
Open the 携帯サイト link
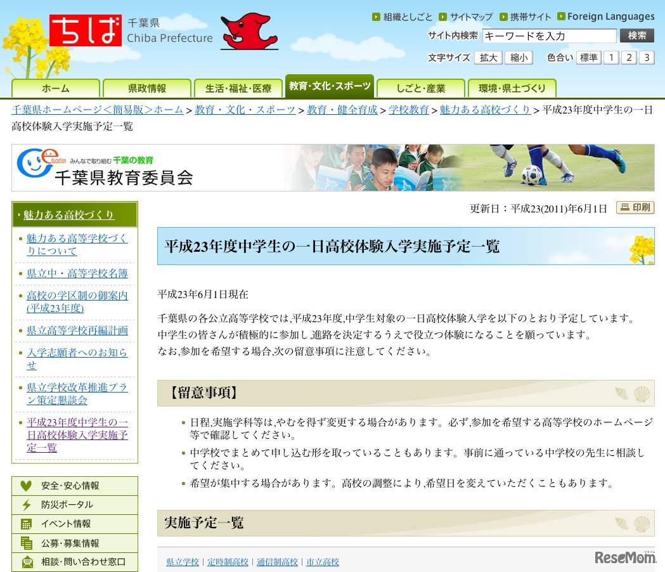coord(531,16)
